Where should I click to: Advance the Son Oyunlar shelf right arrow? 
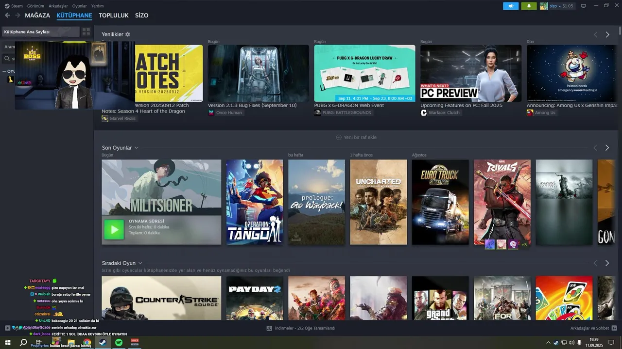607,147
